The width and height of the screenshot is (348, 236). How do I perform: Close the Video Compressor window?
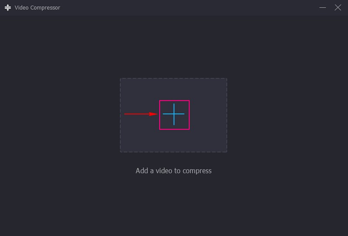[338, 8]
